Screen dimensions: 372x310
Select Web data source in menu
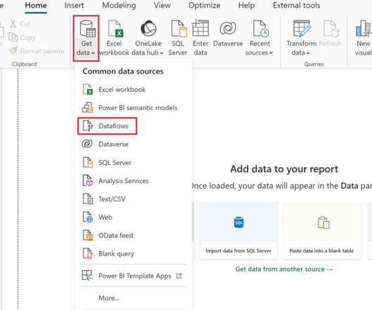click(133, 217)
